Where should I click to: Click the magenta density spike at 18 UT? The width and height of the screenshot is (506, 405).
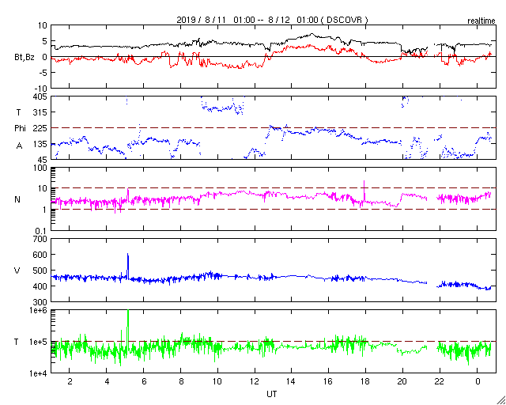[x=364, y=191]
